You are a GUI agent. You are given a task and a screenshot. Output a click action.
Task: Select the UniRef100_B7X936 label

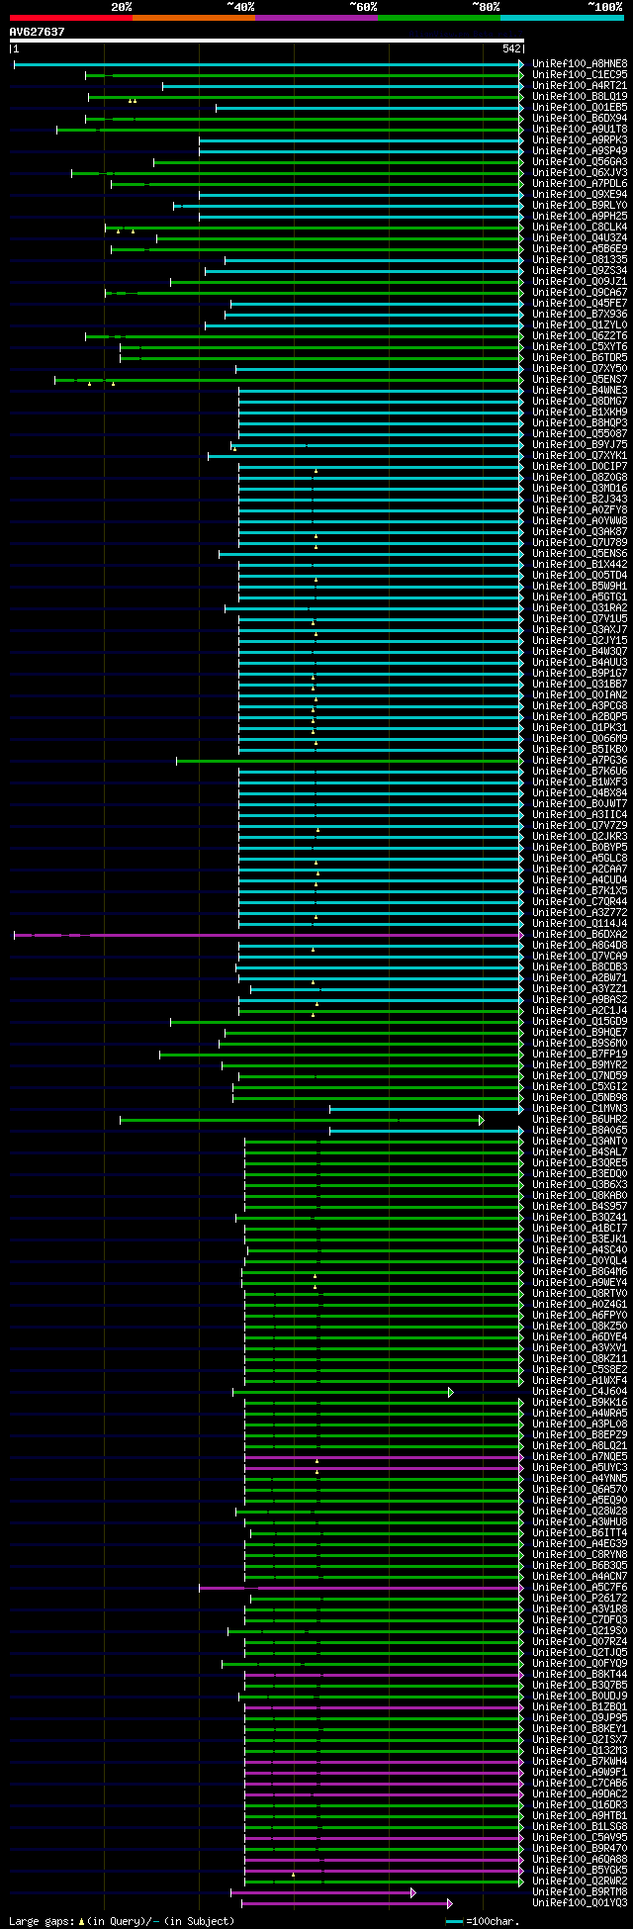(580, 314)
